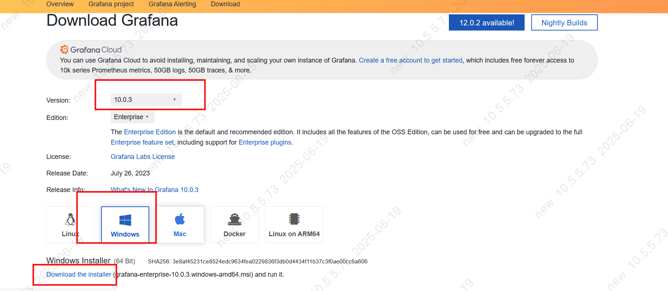Click the July 26, 2023 release date
This screenshot has height=291, width=668.
[x=130, y=173]
